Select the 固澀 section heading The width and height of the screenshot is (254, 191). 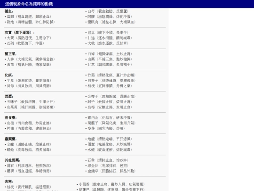[x=9, y=96]
